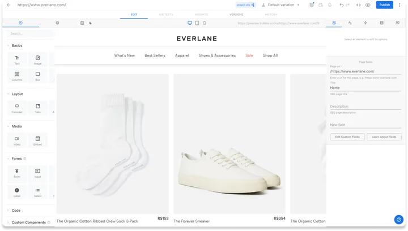Click the Forever Sneaker product image

click(229, 144)
